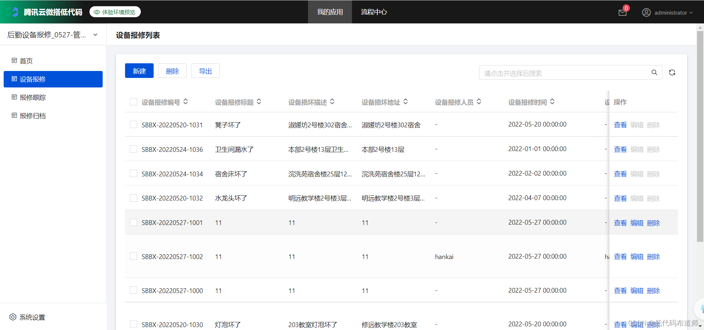Image resolution: width=704 pixels, height=330 pixels.
Task: Delete record SBBX-20220527-1002 via 删除
Action: coord(653,256)
